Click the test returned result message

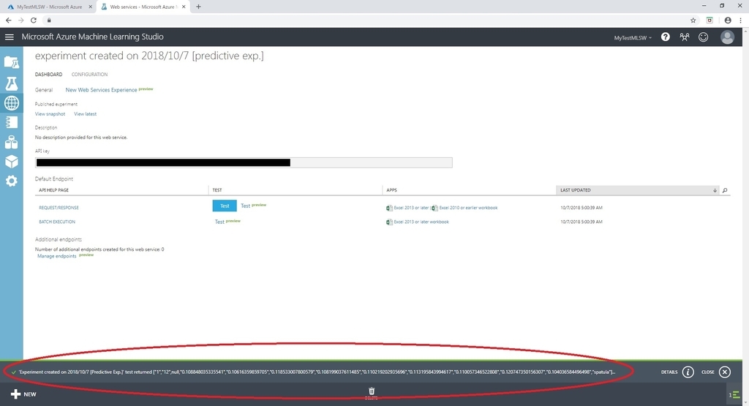317,372
